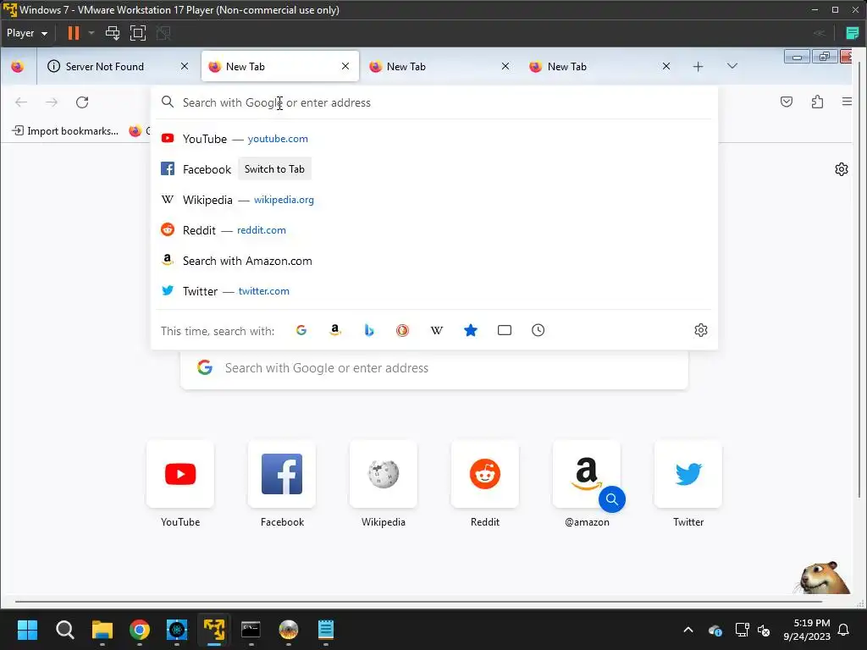Expand the list all tabs chevron
The width and height of the screenshot is (867, 650).
tap(732, 66)
